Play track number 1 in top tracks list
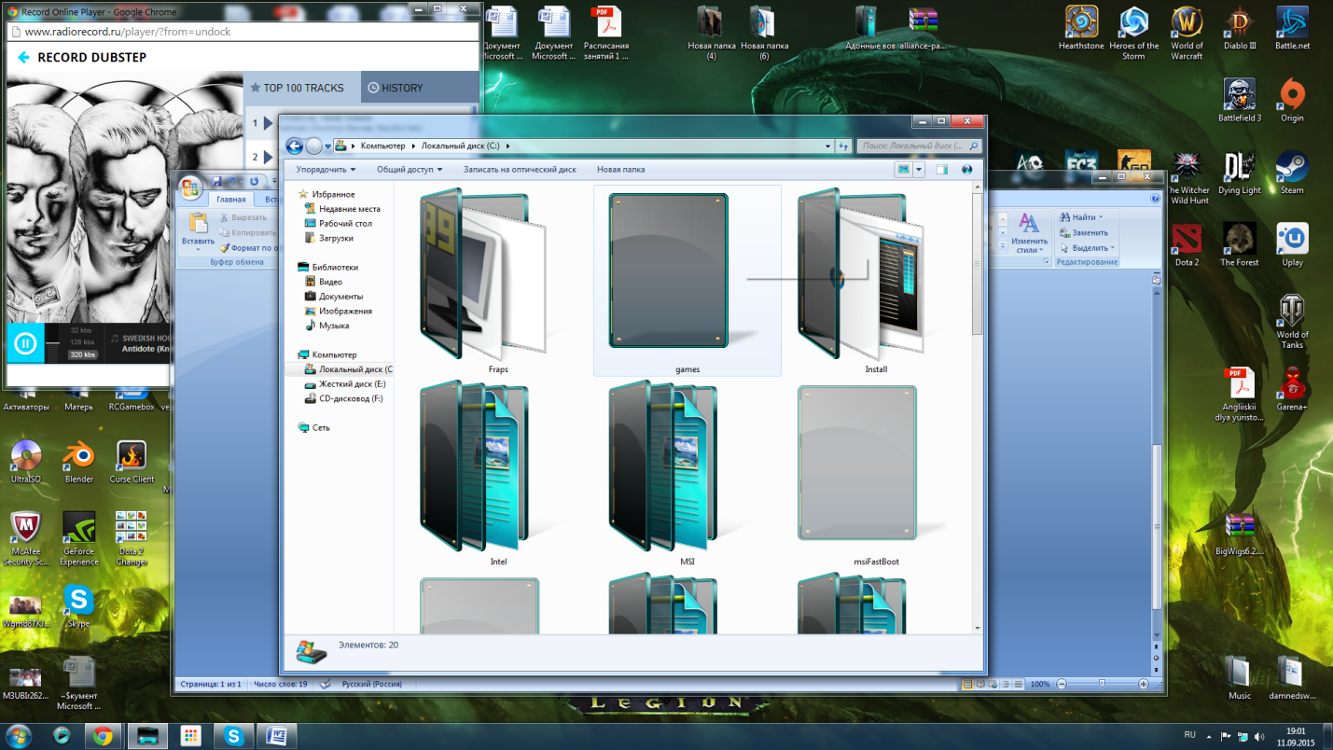This screenshot has width=1333, height=750. tap(268, 122)
